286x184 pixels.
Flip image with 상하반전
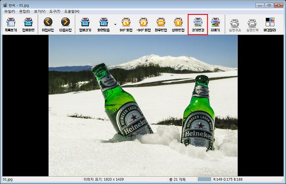tap(178, 25)
